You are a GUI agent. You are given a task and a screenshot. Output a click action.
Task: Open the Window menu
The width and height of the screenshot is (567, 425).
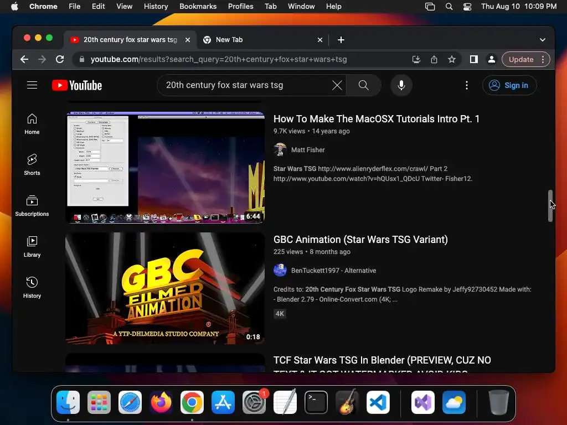click(x=301, y=6)
